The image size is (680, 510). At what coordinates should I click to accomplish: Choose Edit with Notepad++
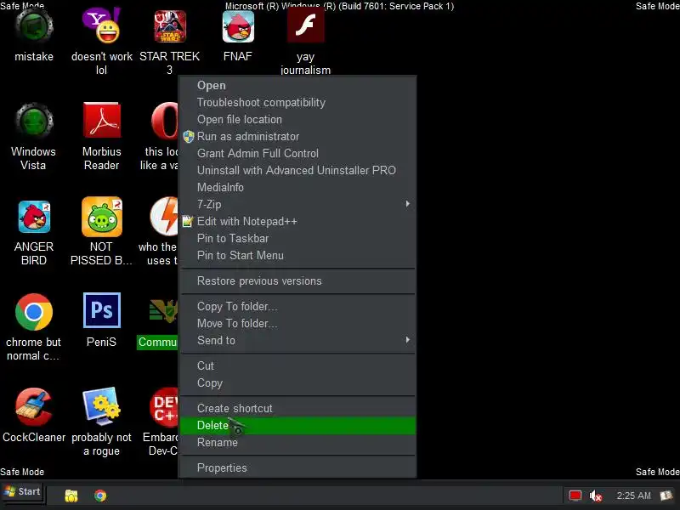pyautogui.click(x=297, y=222)
